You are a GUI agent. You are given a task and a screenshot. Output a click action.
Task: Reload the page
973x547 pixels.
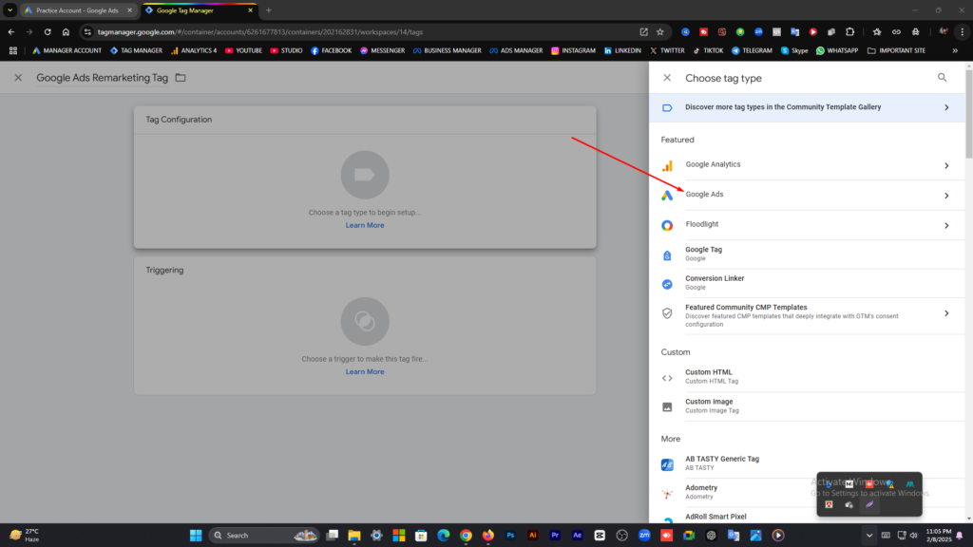coord(48,31)
